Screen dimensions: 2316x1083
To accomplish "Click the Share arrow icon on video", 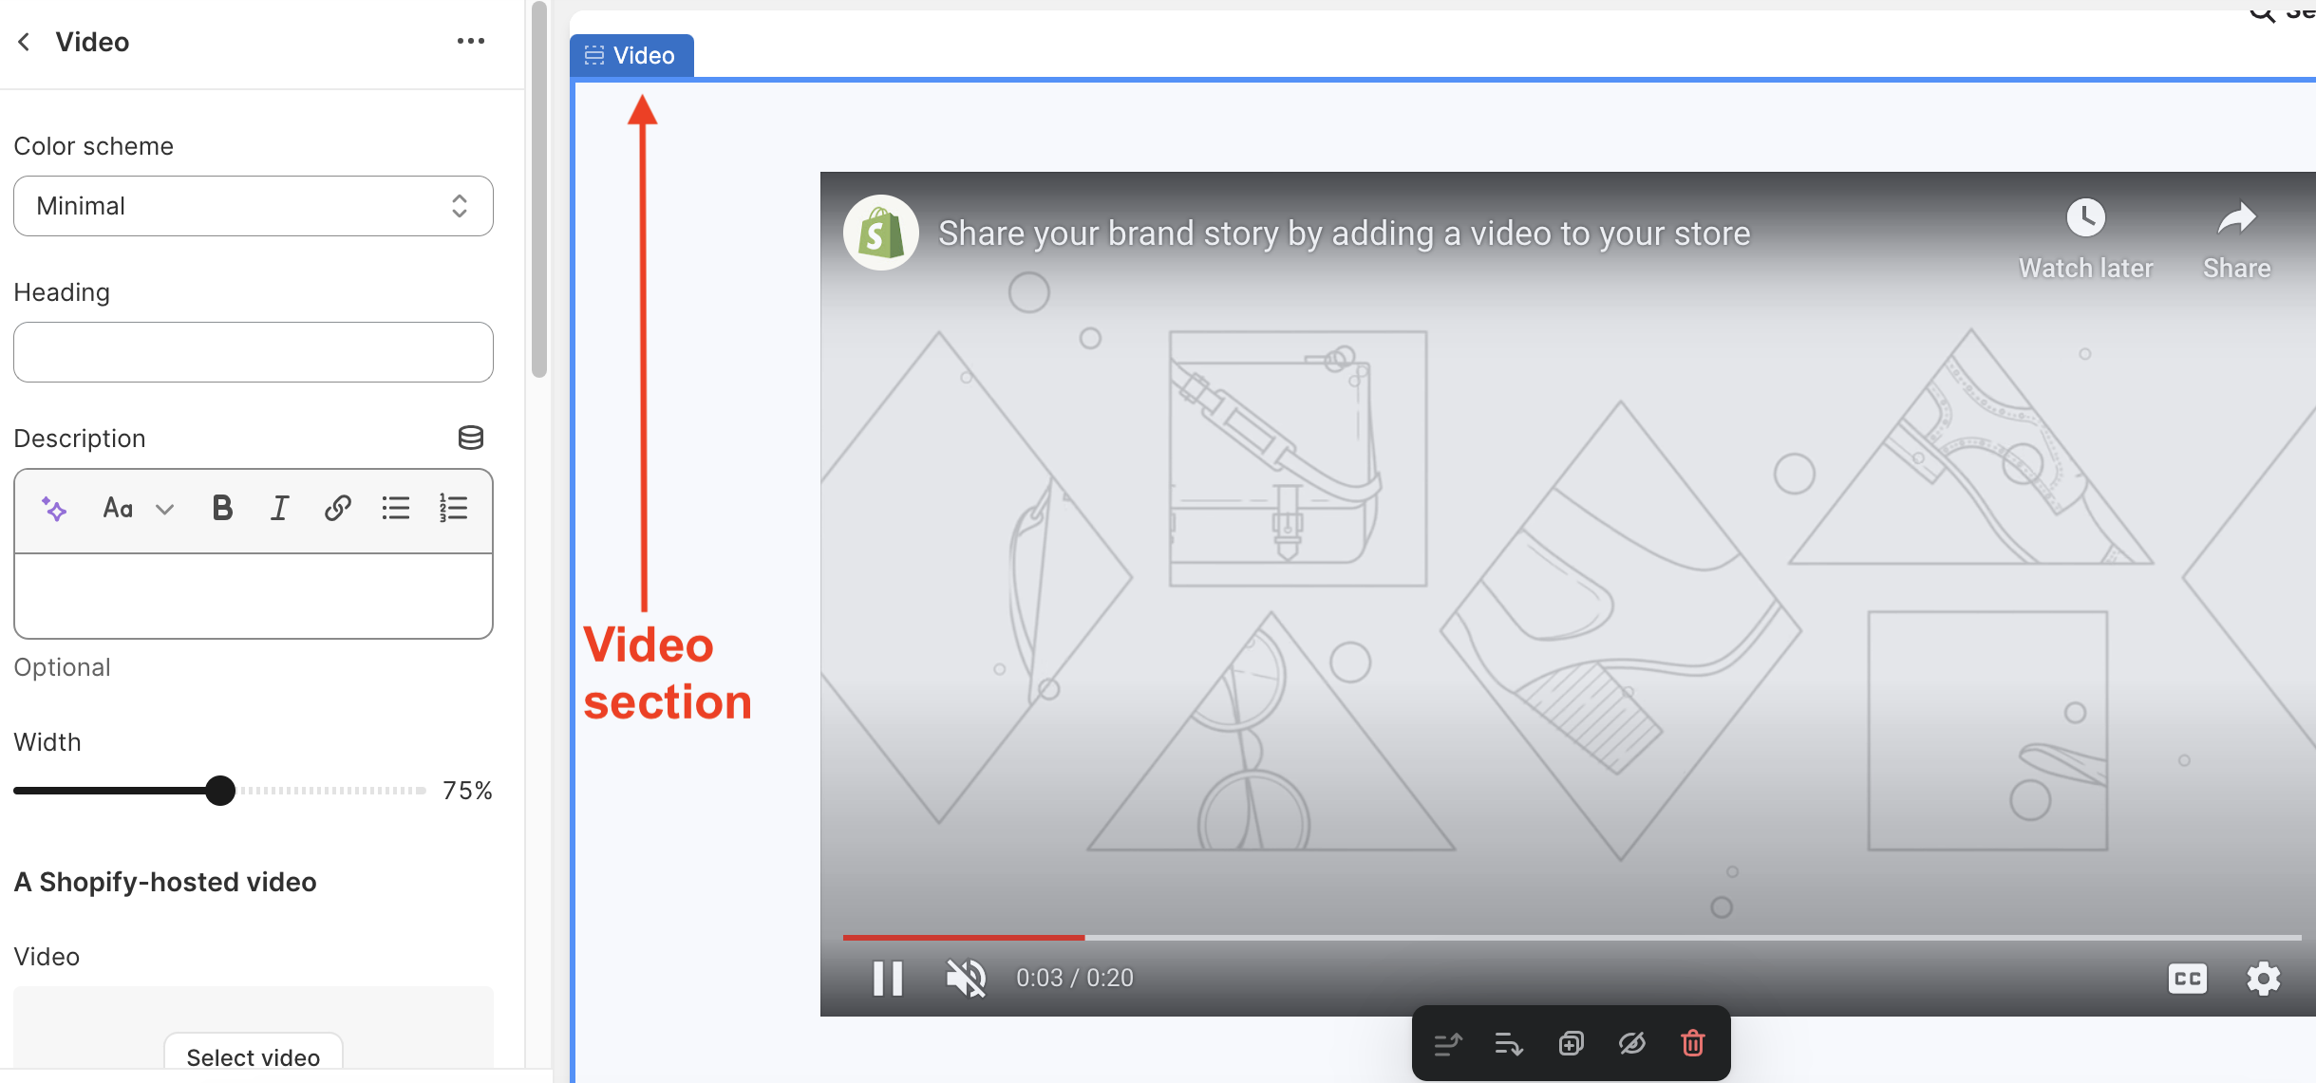I will point(2237,218).
